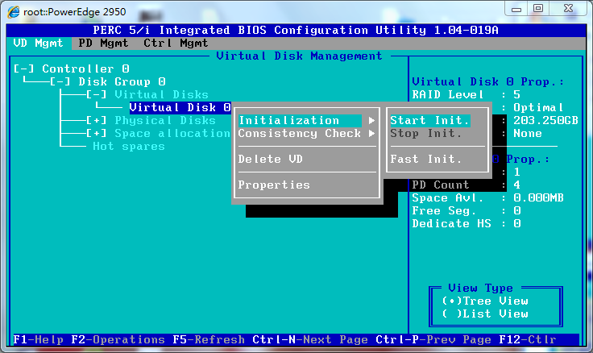
Task: Open the PD Mgmt tab
Action: click(x=103, y=44)
